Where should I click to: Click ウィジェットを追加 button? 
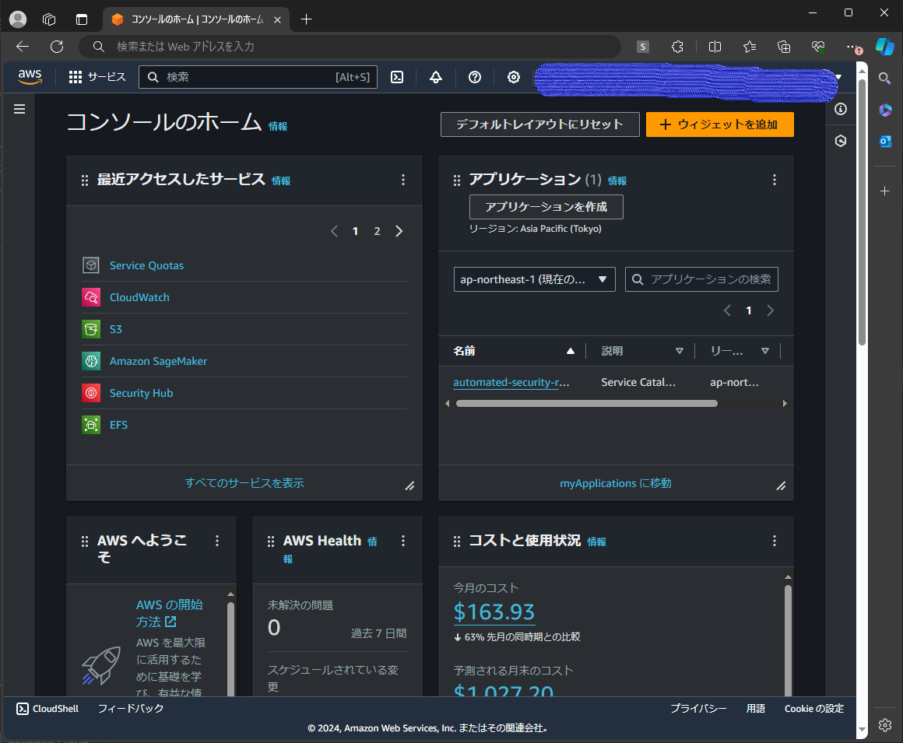tap(719, 124)
